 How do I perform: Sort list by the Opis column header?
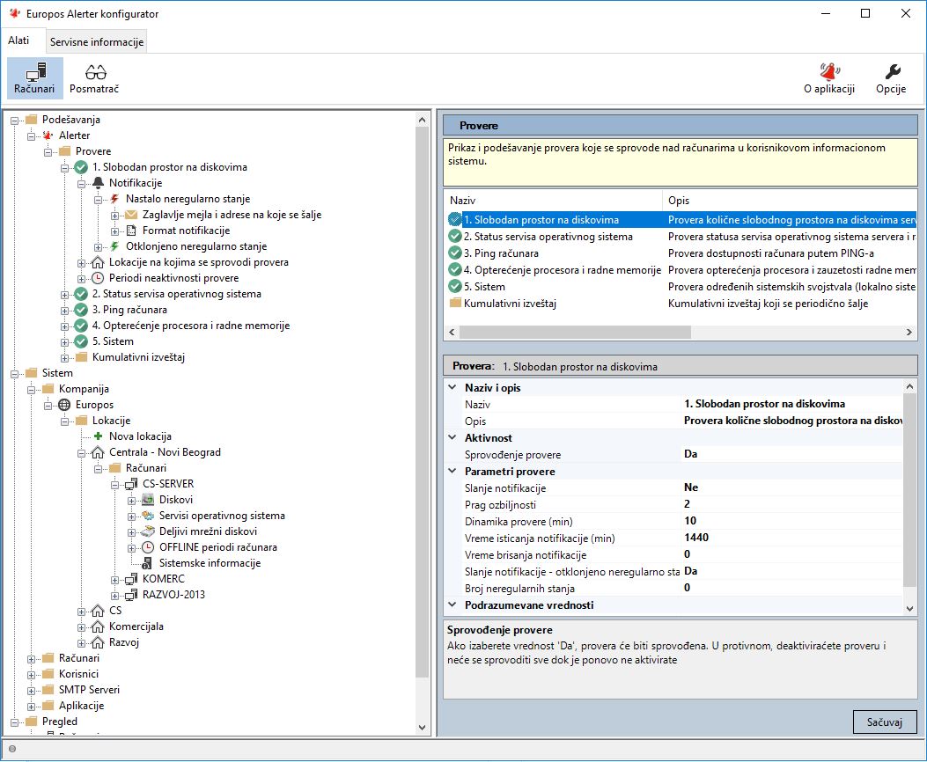[x=790, y=201]
